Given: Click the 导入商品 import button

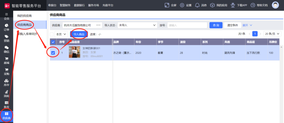Looking at the screenshot, I should pyautogui.click(x=79, y=34).
